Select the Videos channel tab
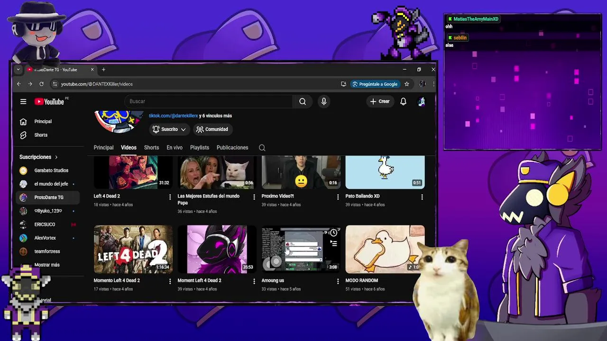The height and width of the screenshot is (341, 607). 129,148
